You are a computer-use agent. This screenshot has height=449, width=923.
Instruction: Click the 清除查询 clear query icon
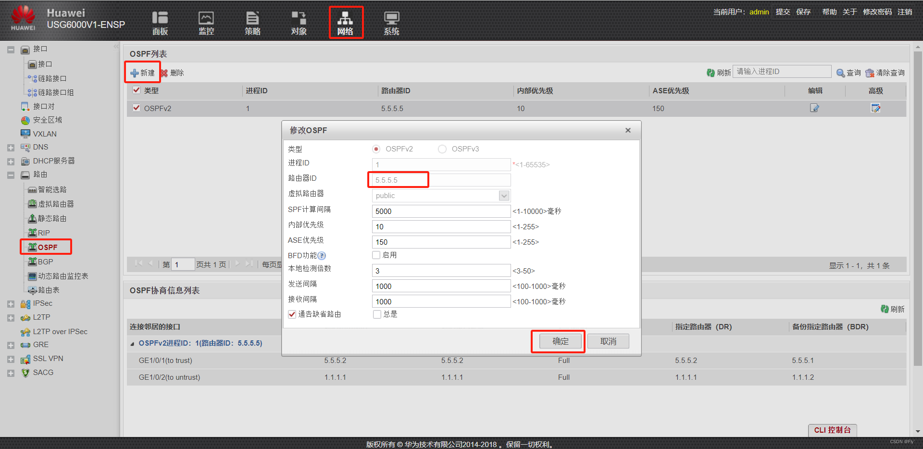870,73
